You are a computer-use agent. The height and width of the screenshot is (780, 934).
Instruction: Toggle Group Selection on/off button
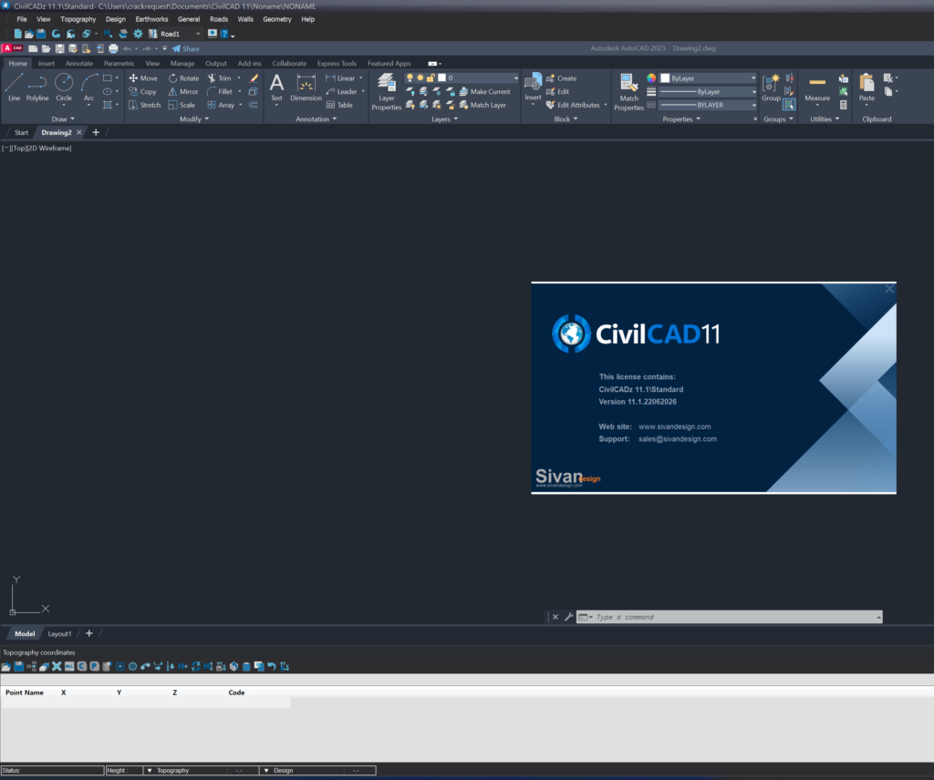tap(789, 105)
